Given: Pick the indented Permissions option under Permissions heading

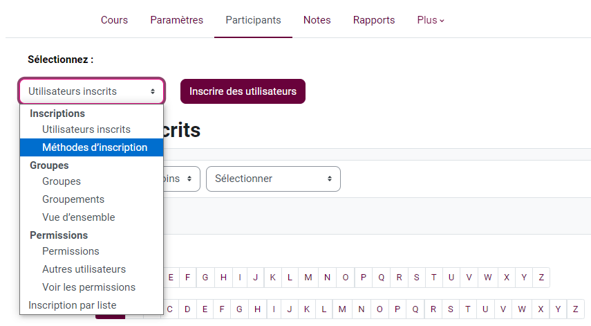Looking at the screenshot, I should pyautogui.click(x=71, y=251).
